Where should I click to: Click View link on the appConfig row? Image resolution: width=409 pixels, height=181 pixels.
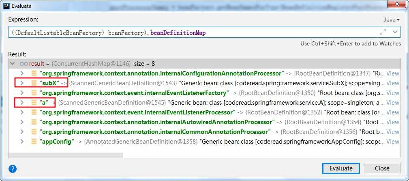(x=393, y=142)
